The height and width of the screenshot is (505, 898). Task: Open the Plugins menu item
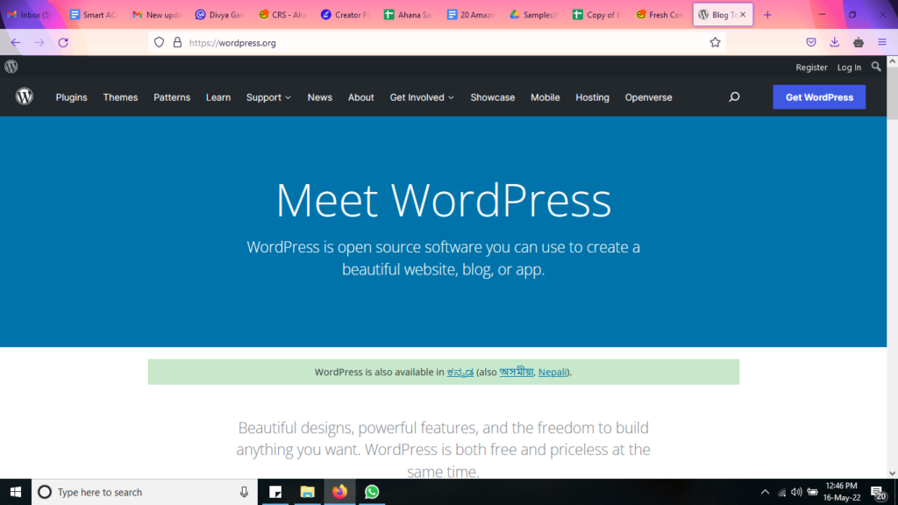pyautogui.click(x=71, y=97)
